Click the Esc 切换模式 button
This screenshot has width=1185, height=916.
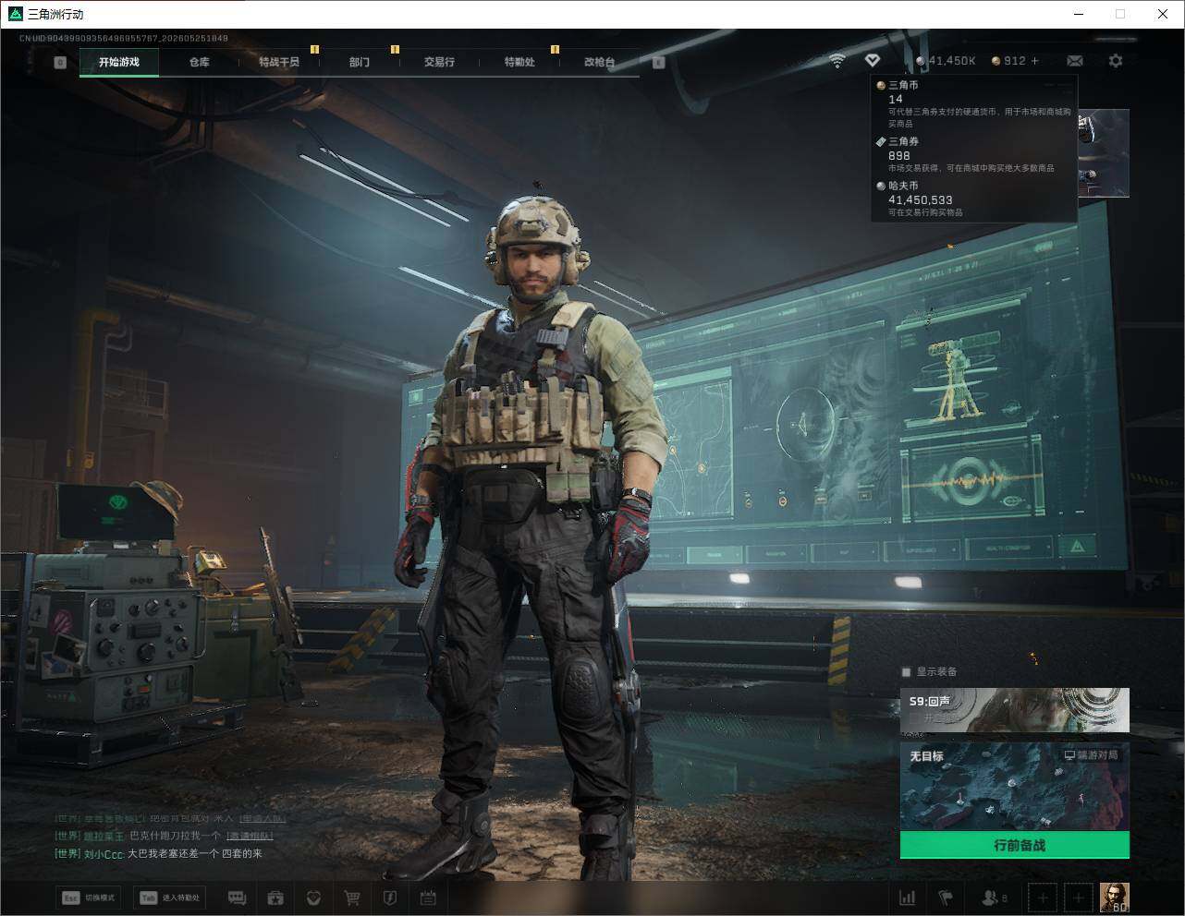point(89,898)
